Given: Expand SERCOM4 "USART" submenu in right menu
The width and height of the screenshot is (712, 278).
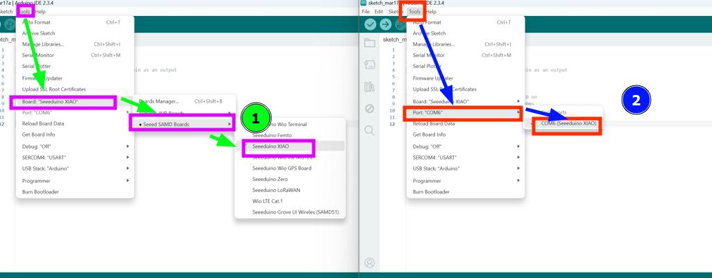Looking at the screenshot, I should (466, 157).
